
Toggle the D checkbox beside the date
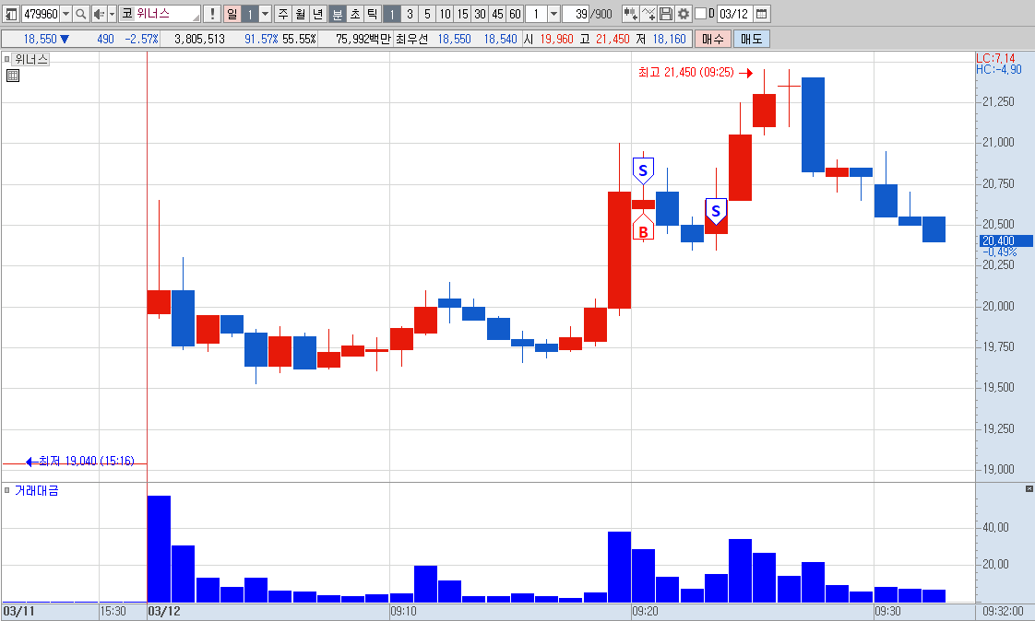701,13
